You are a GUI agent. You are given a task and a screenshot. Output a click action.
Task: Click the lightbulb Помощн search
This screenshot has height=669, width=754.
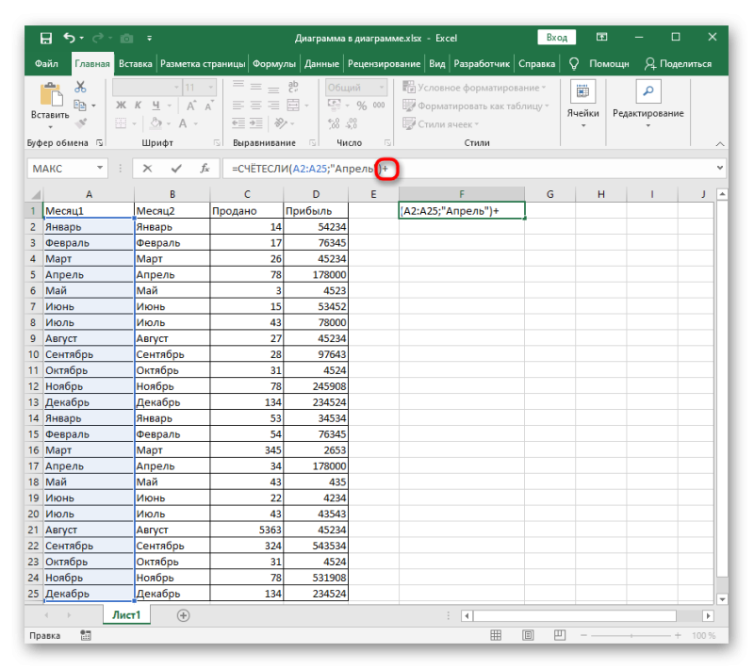pos(598,63)
